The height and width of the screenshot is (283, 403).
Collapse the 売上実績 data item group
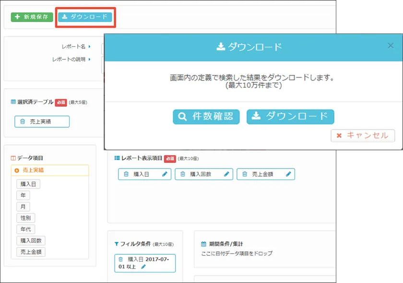17,170
